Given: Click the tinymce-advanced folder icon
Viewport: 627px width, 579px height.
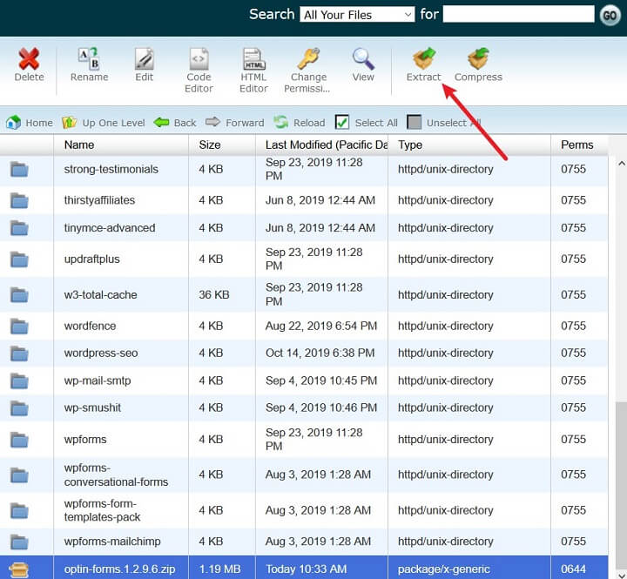Looking at the screenshot, I should pyautogui.click(x=19, y=228).
